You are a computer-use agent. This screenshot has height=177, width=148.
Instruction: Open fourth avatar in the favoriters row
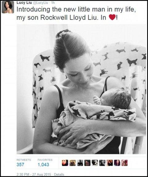(x=87, y=163)
